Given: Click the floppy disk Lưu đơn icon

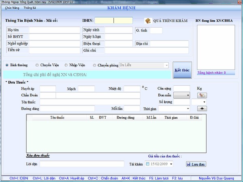Looking at the screenshot, I should 189,164.
